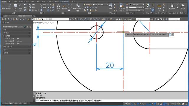Select the Line (線分) tool

pyautogui.click(x=3, y=6)
